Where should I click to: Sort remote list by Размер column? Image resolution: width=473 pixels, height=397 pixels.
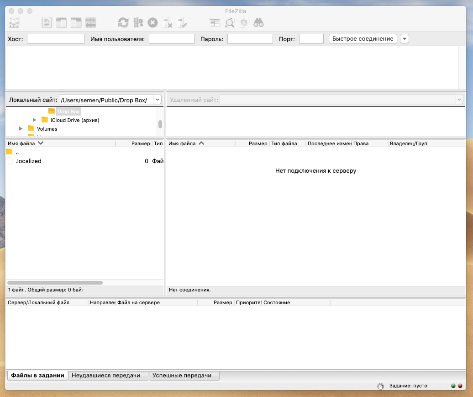252,143
